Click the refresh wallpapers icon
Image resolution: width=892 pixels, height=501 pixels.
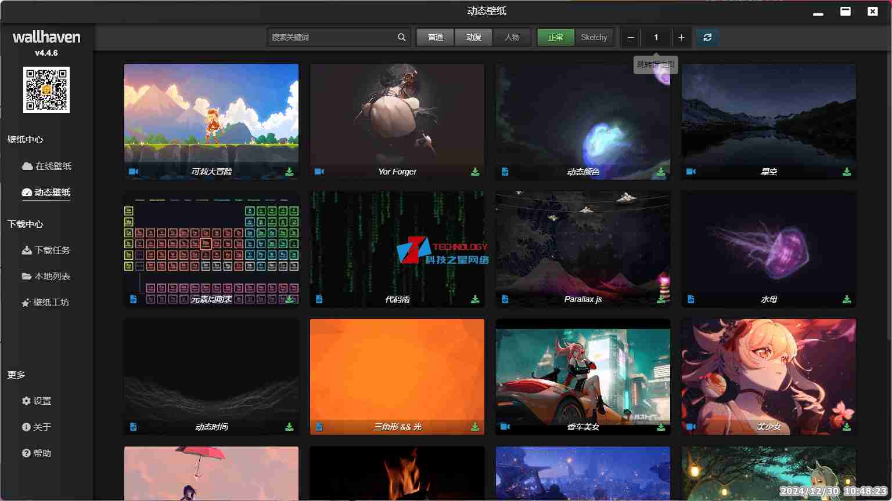pos(707,37)
